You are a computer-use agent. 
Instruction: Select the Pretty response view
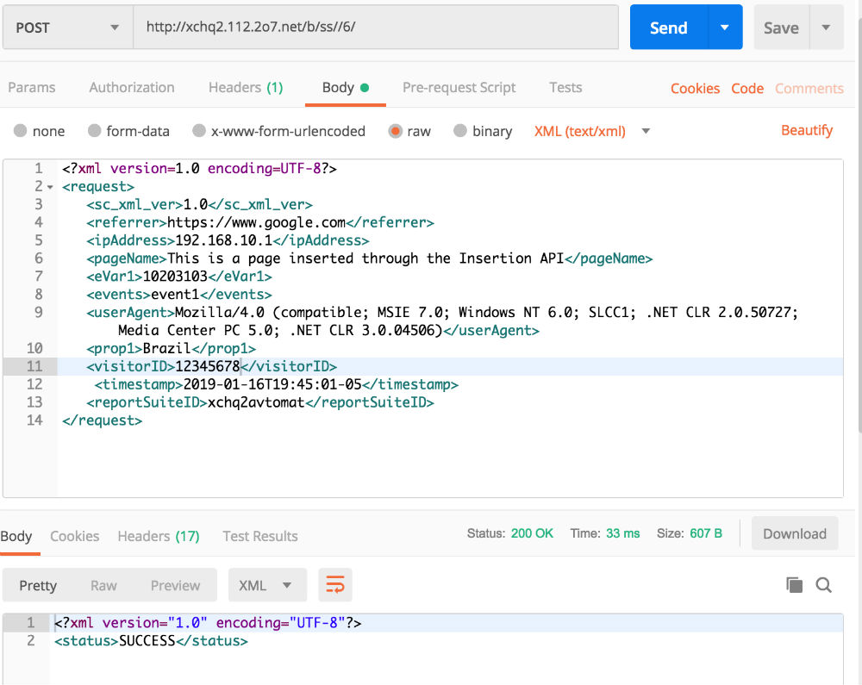pyautogui.click(x=38, y=586)
